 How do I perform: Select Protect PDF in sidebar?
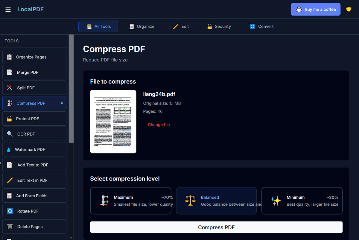tap(34, 119)
